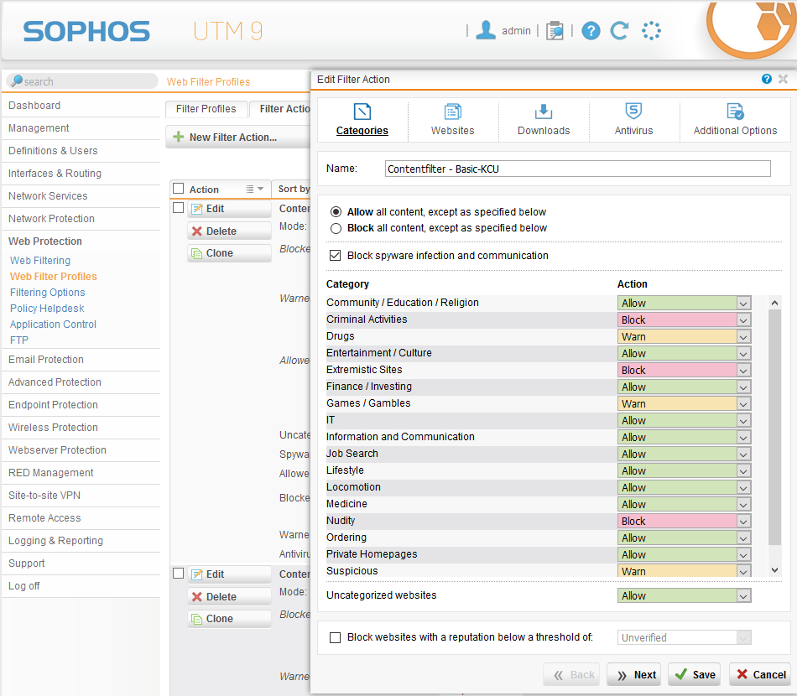Click the filter action Name input field
The image size is (797, 696).
click(x=577, y=169)
